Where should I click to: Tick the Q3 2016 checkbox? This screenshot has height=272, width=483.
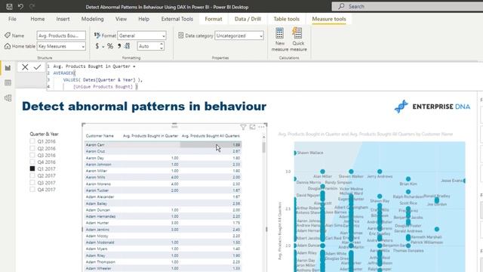pos(32,155)
